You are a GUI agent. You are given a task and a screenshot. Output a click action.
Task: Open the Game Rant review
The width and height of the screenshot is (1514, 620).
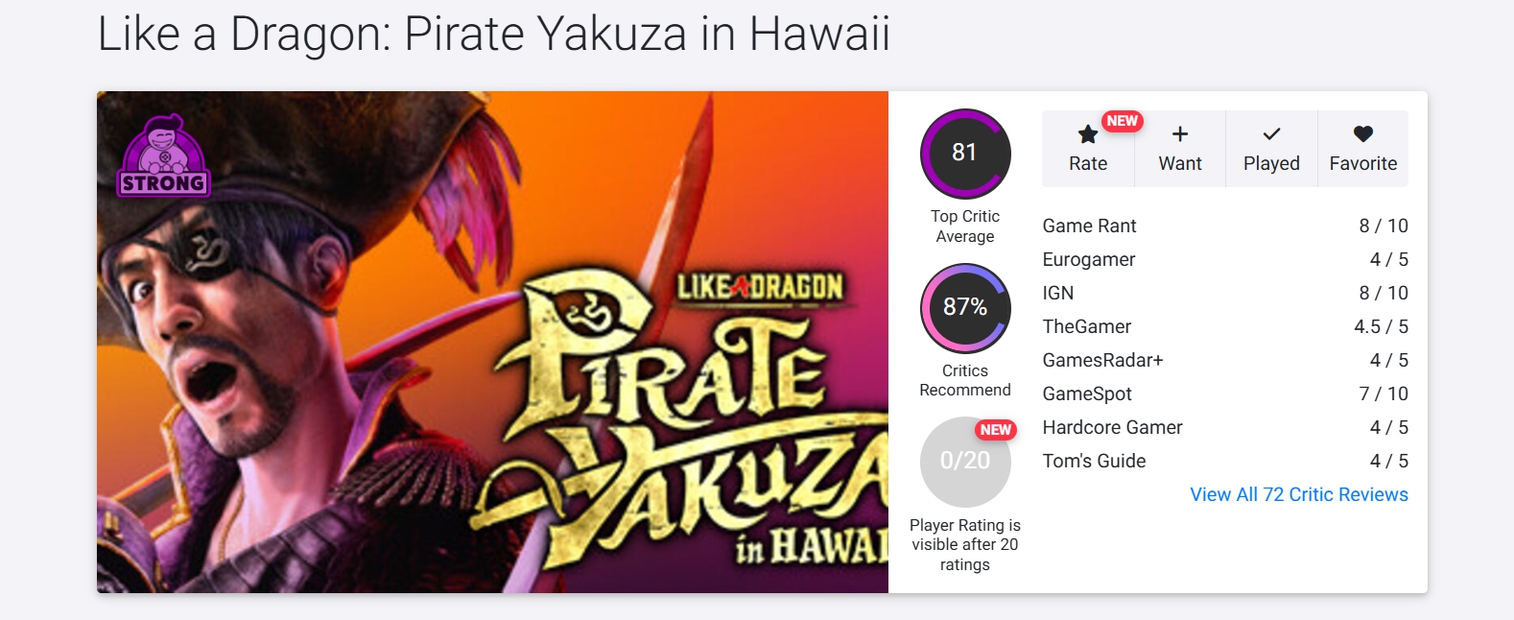[1089, 226]
